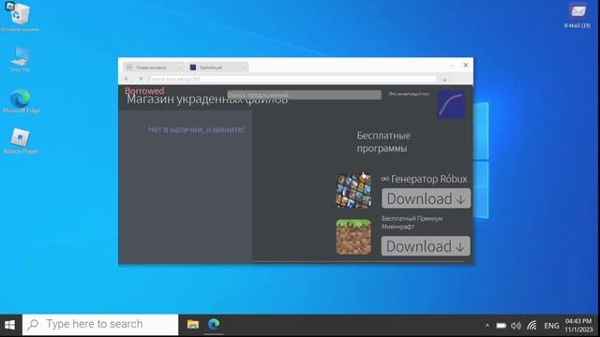This screenshot has width=600, height=337.
Task: Click the Магазин украденных файлов heading
Action: [x=207, y=100]
